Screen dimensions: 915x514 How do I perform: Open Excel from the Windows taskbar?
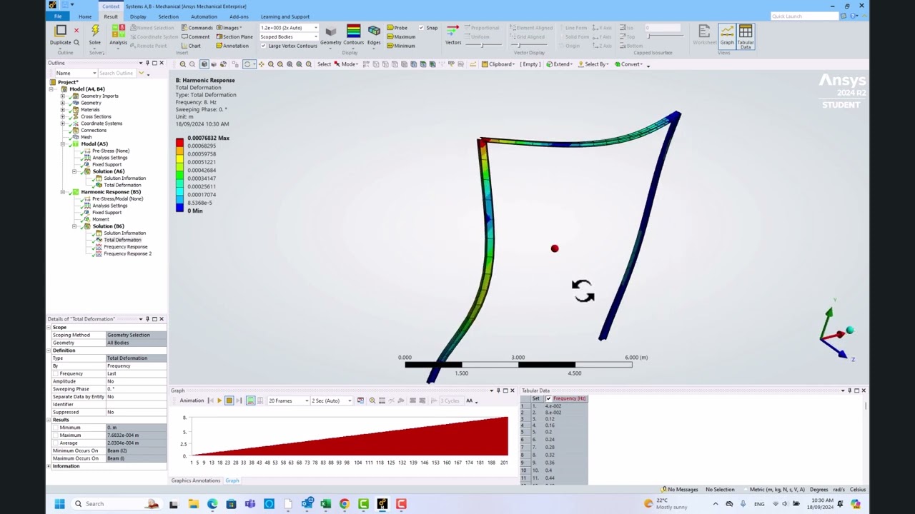(325, 504)
